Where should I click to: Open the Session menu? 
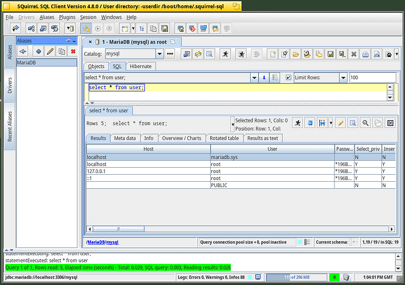click(88, 17)
